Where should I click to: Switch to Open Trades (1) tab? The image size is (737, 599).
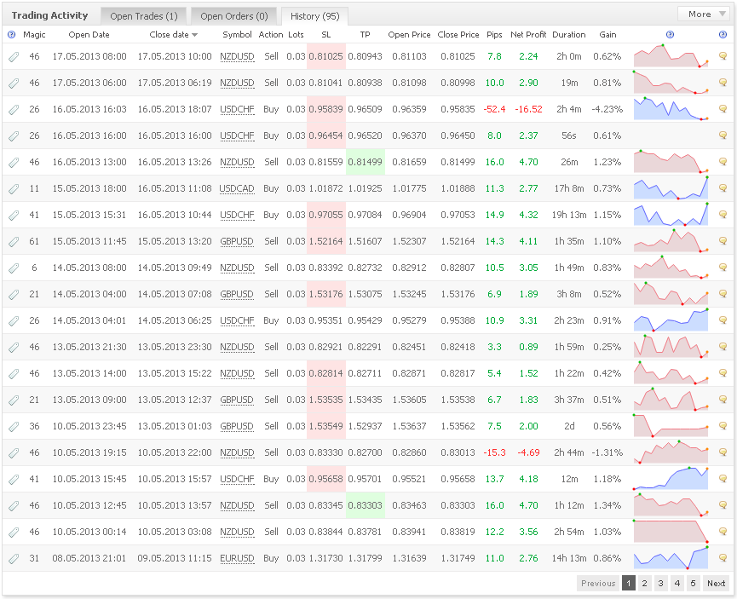[x=143, y=16]
